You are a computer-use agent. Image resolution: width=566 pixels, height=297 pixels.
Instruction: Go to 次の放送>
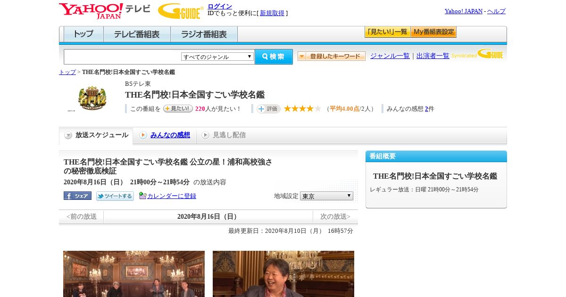click(335, 216)
